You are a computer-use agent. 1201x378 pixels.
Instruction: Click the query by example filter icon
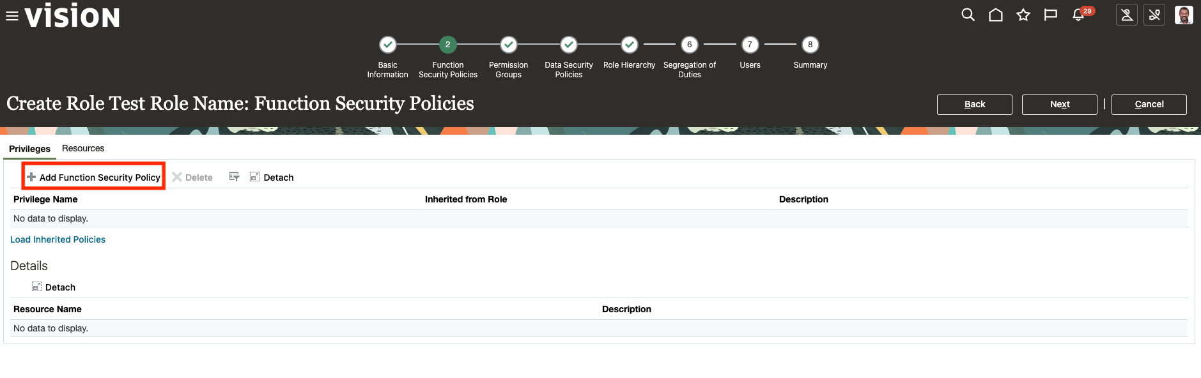(234, 177)
